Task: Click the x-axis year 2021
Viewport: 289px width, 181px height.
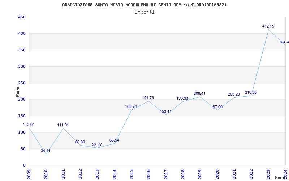Action: click(234, 174)
